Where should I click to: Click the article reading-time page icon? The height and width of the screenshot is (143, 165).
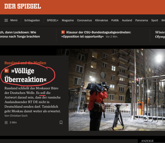6,122
